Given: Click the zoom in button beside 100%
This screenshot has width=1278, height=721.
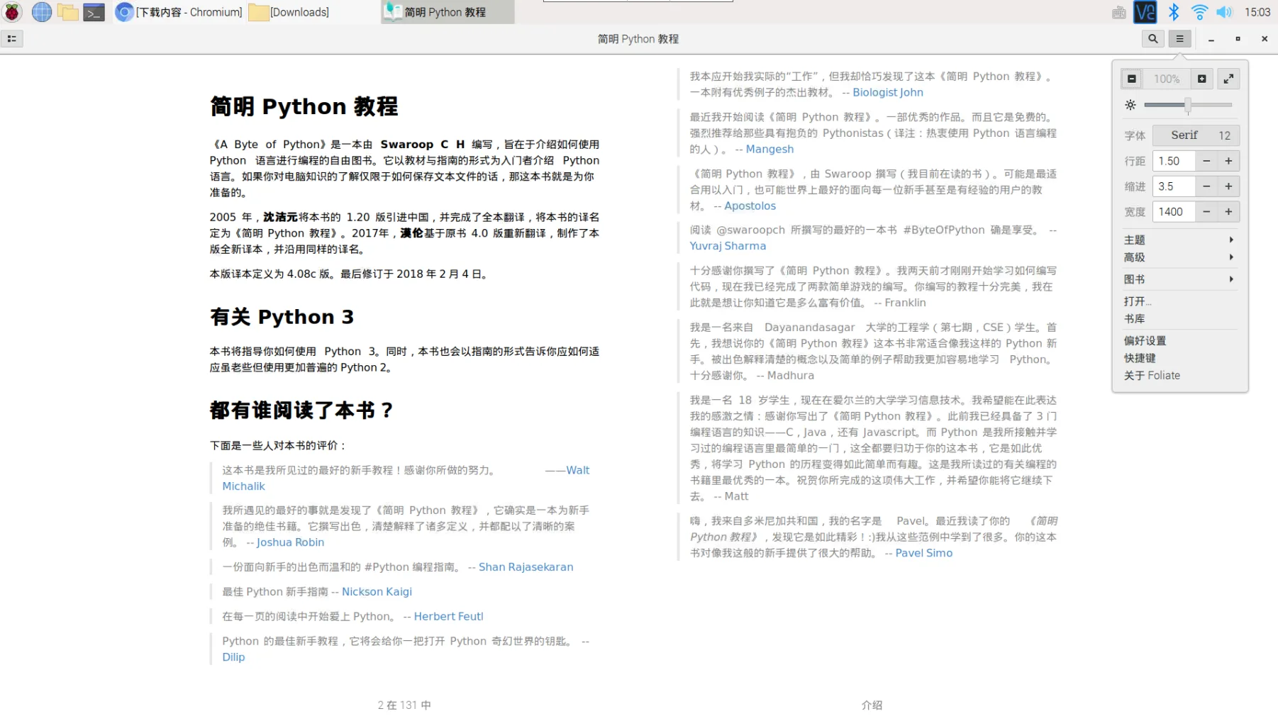Looking at the screenshot, I should [x=1201, y=79].
